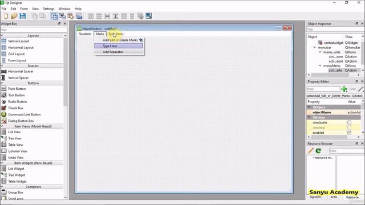Click the Break Layout toolbar icon
The height and width of the screenshot is (205, 365).
[x=140, y=16]
